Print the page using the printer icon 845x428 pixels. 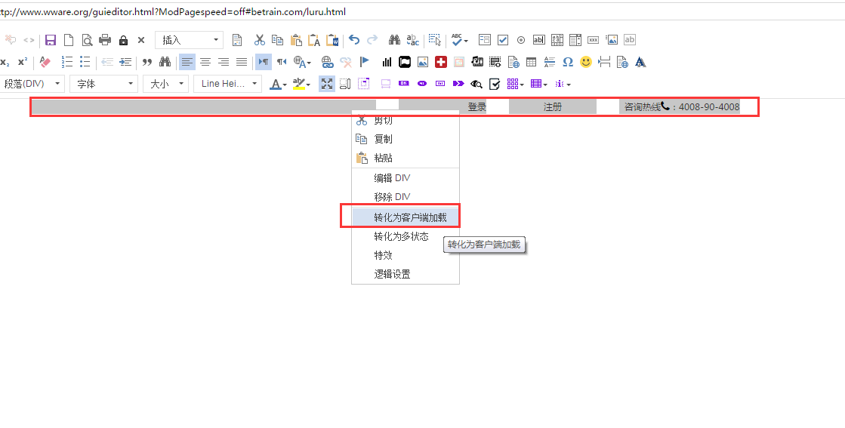tap(105, 40)
